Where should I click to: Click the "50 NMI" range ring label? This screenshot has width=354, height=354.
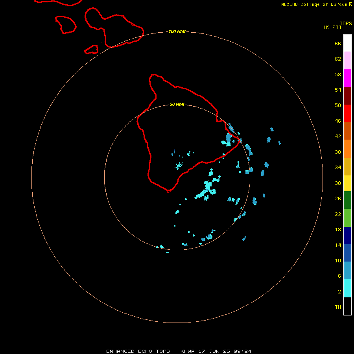tap(177, 104)
